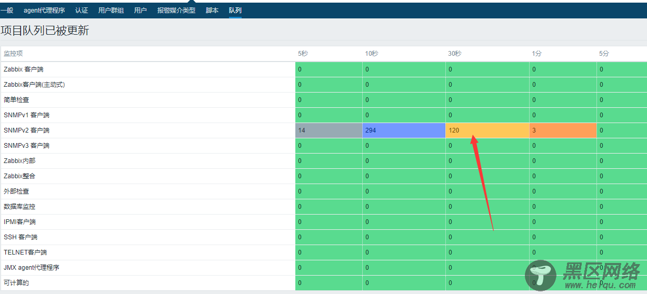Click 可计算的 5秒 cell
Image resolution: width=647 pixels, height=294 pixels.
pos(329,283)
